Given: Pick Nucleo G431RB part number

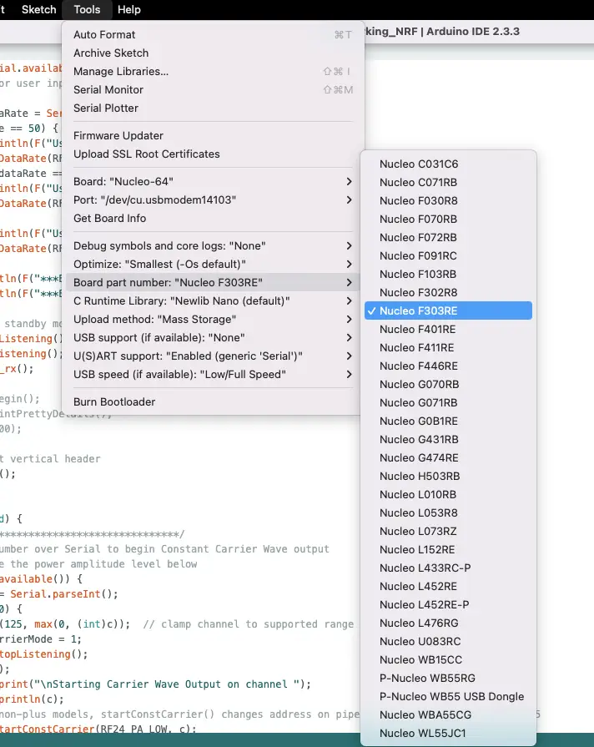Looking at the screenshot, I should pyautogui.click(x=448, y=439).
